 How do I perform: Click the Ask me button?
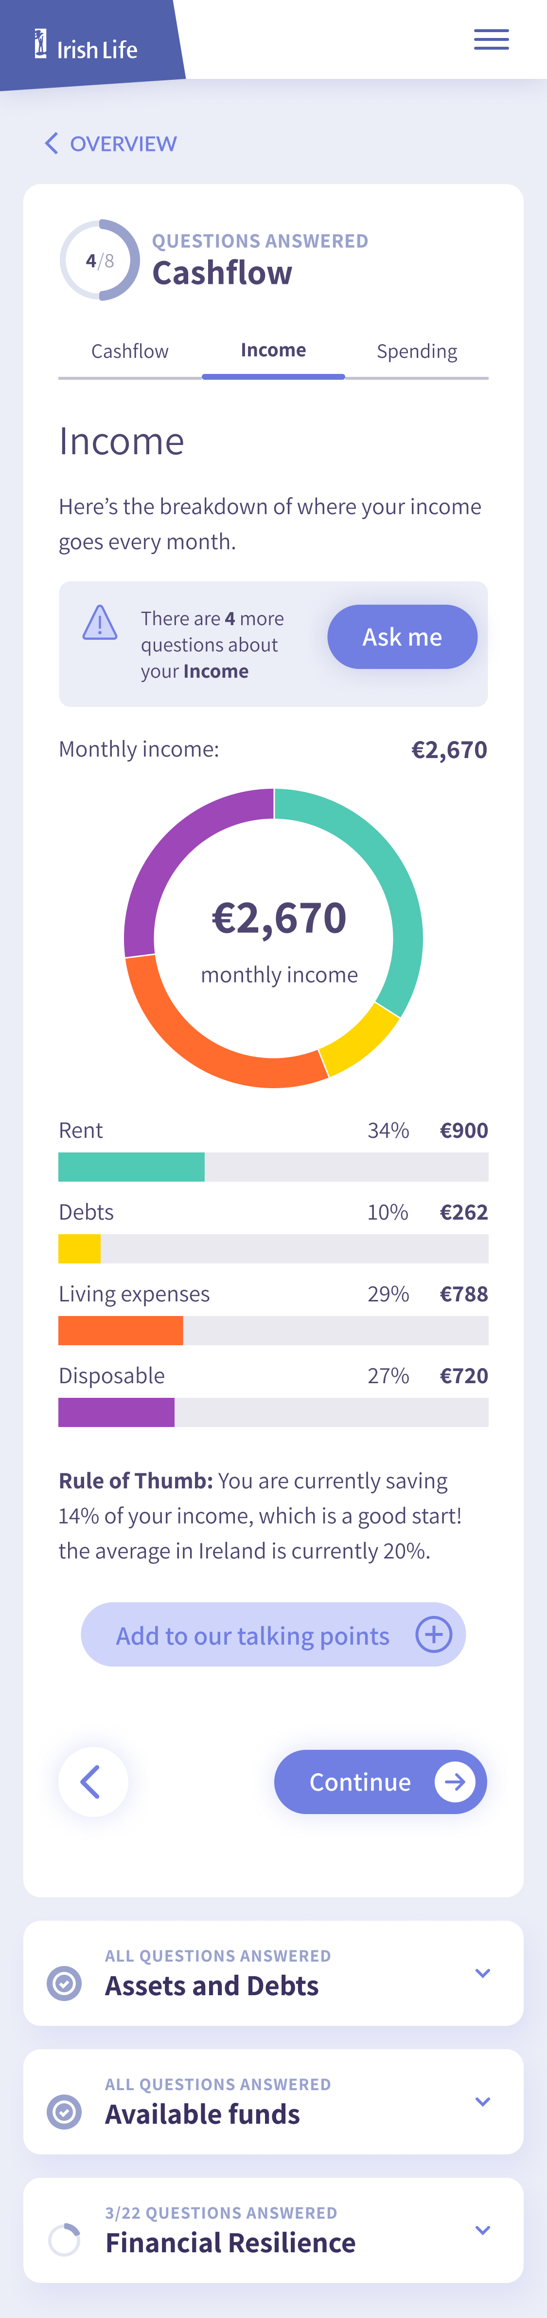[402, 636]
